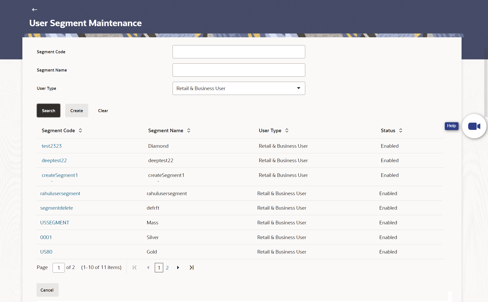Click the Create button

point(77,111)
